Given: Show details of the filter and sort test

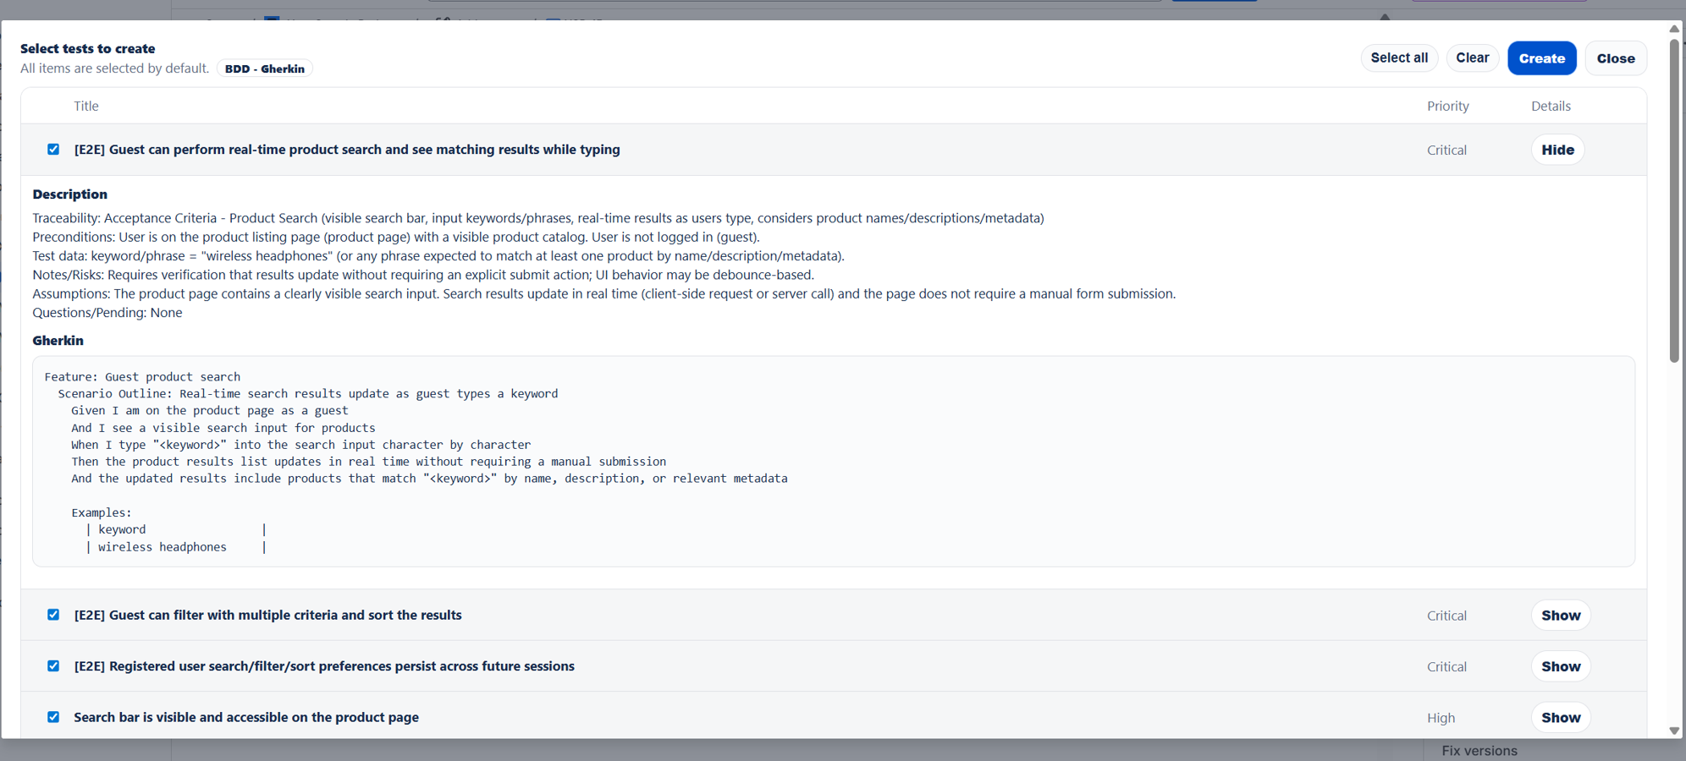Looking at the screenshot, I should (x=1560, y=615).
